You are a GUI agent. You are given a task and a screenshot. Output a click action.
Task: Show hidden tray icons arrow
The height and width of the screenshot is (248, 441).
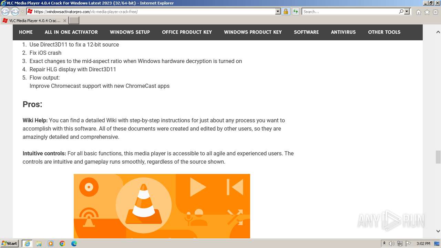pyautogui.click(x=384, y=244)
